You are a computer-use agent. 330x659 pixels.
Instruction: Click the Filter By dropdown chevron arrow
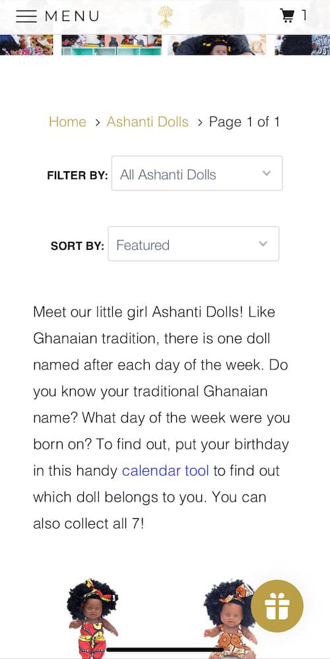tap(266, 173)
